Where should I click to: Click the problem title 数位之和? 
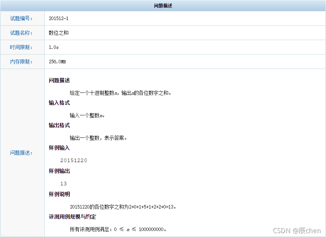(x=58, y=33)
